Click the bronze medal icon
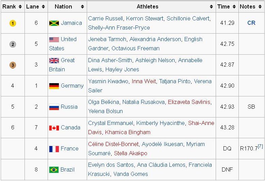The height and width of the screenshot is (181, 265). [13, 65]
